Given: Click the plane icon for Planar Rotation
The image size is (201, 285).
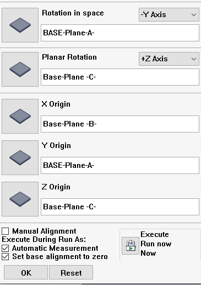Looking at the screenshot, I should click(20, 69).
